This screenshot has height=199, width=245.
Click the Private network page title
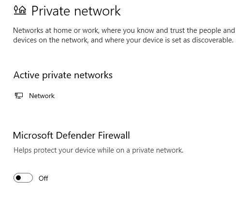click(76, 11)
